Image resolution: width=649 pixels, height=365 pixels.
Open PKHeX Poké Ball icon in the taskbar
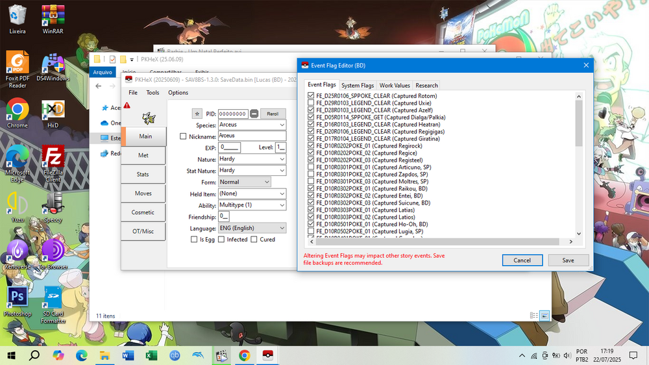pyautogui.click(x=267, y=355)
